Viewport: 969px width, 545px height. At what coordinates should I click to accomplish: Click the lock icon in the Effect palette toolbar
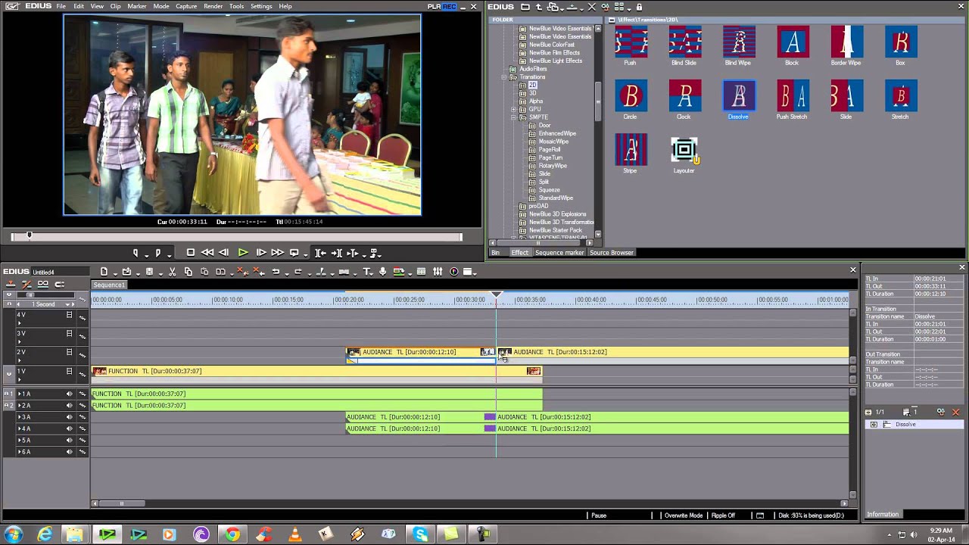tap(640, 7)
